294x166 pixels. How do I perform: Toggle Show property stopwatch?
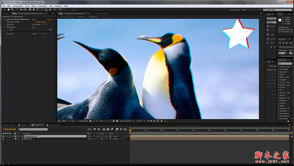click(x=8, y=34)
